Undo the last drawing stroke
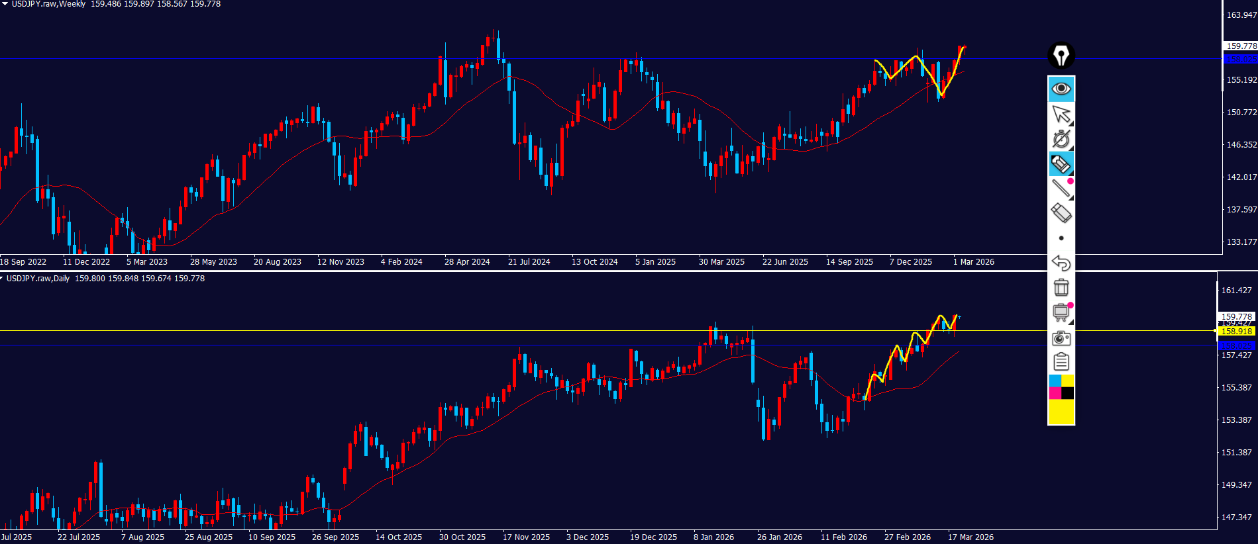This screenshot has height=544, width=1258. 1061,263
